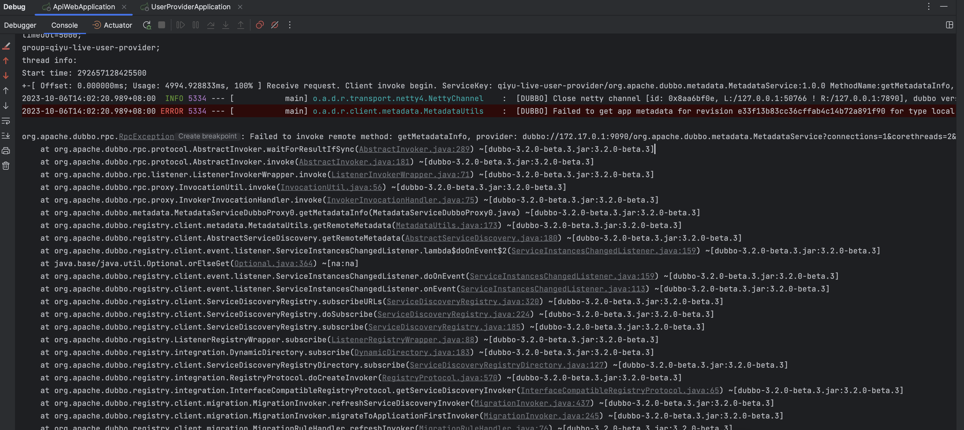
Task: Click the Step Into icon
Action: (x=226, y=25)
